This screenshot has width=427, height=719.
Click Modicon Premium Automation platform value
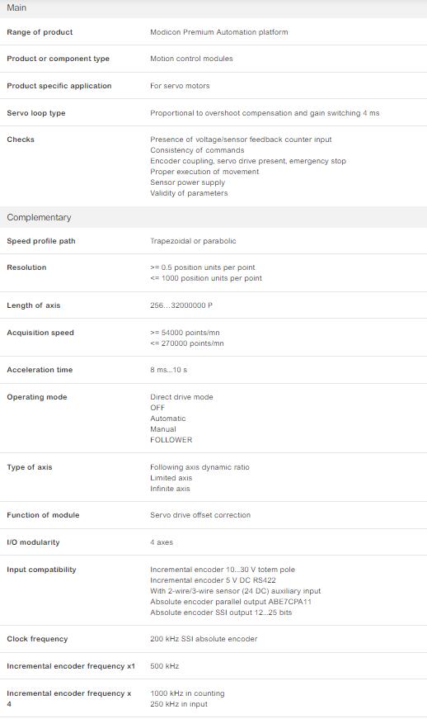pos(218,32)
